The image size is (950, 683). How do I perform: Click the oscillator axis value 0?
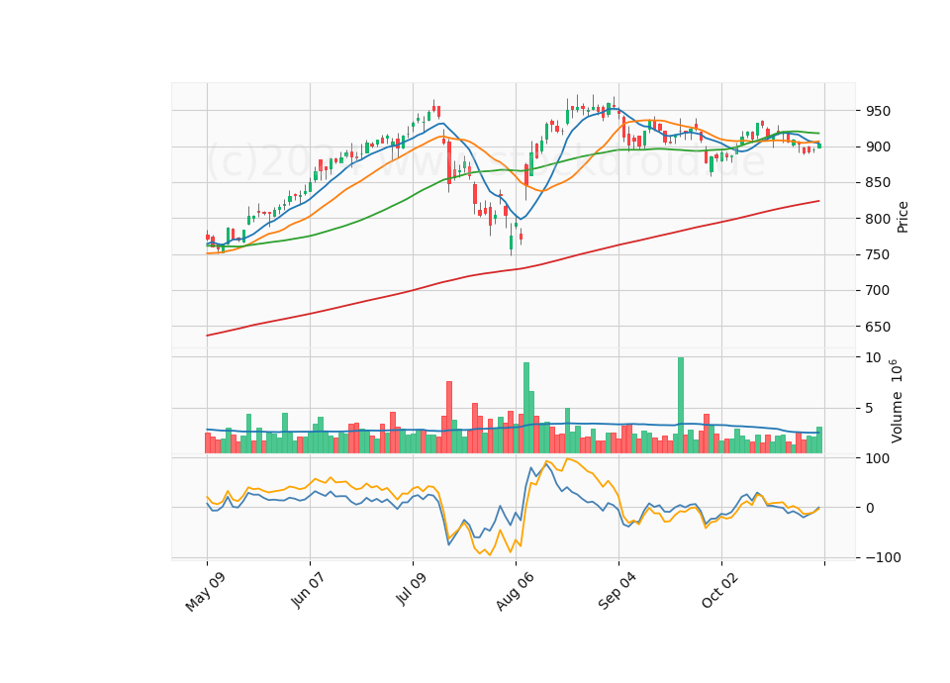pyautogui.click(x=870, y=508)
